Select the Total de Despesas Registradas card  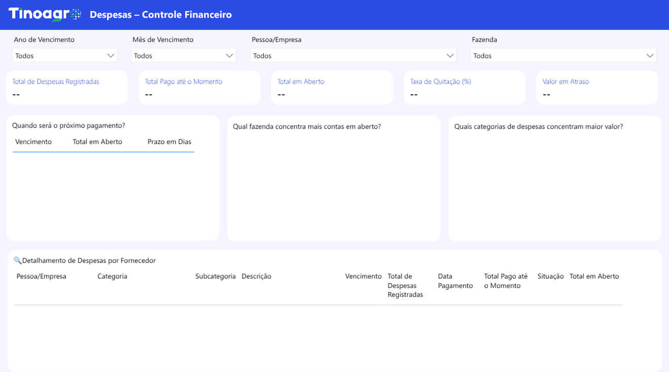pos(67,88)
